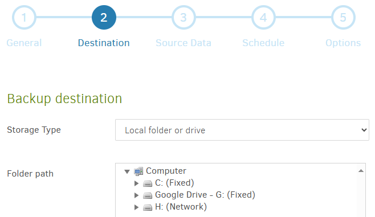Open step 5 Options circle
The height and width of the screenshot is (217, 375).
[x=343, y=18]
